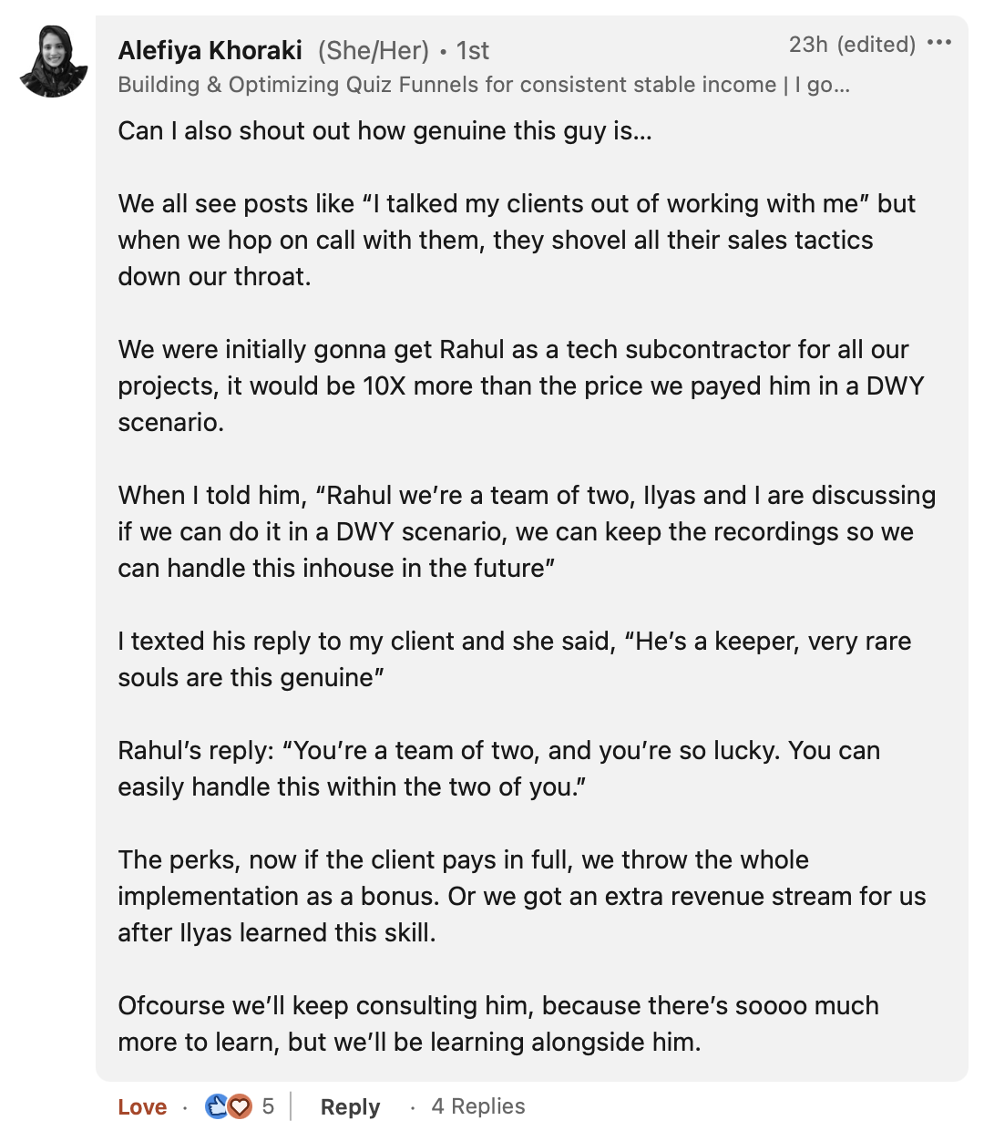This screenshot has height=1141, width=984.
Task: Click the "He's a keeper" paragraph
Action: pos(515,659)
